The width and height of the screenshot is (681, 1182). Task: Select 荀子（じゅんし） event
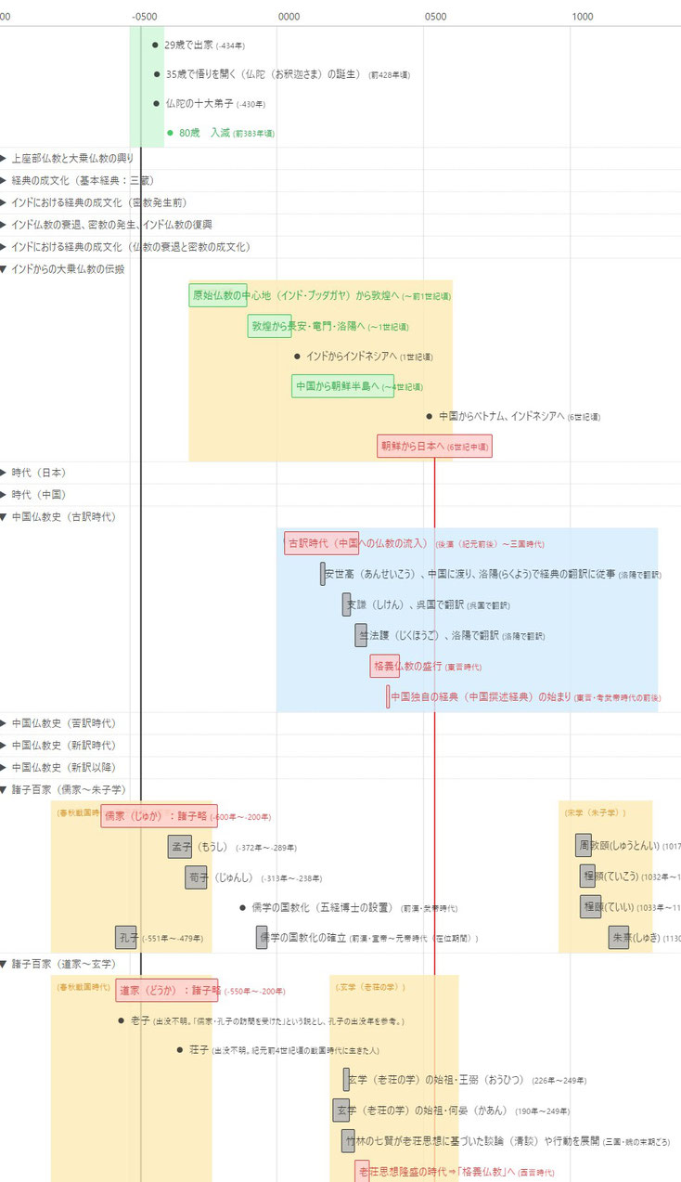click(x=197, y=877)
